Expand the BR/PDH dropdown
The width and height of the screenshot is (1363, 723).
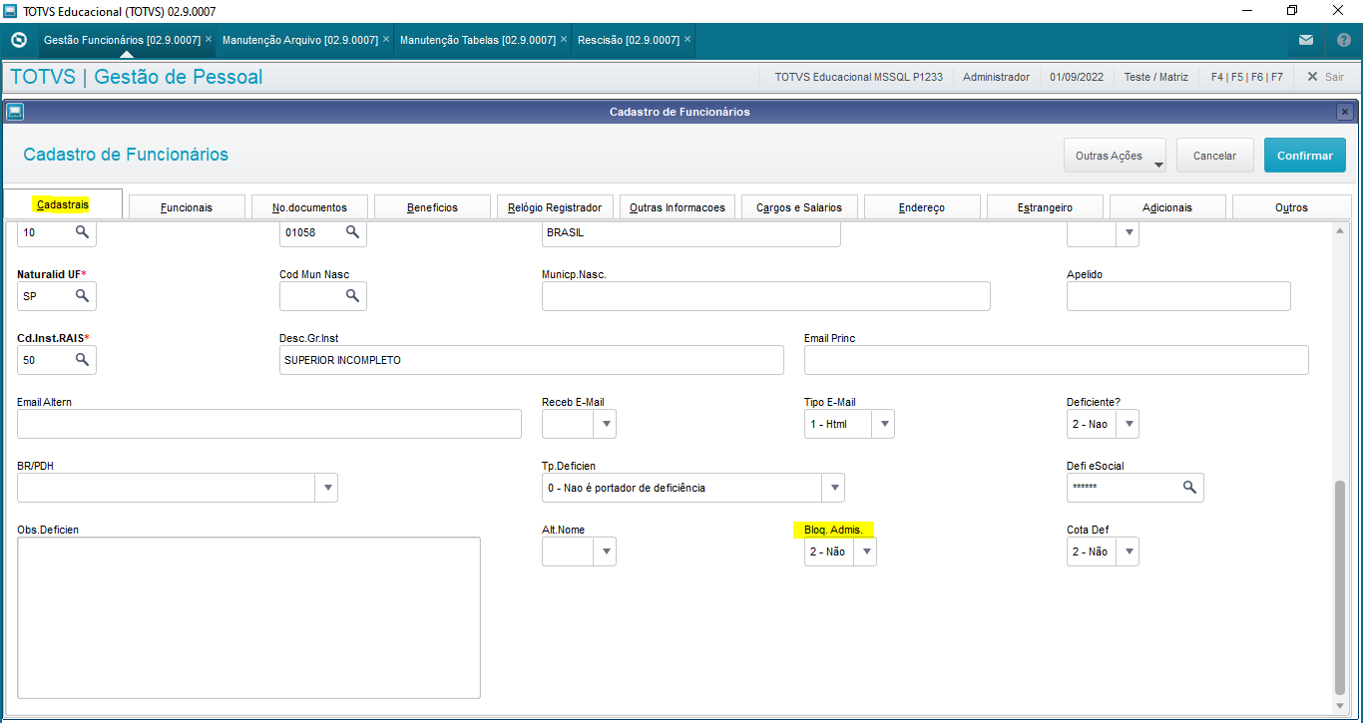(x=326, y=488)
